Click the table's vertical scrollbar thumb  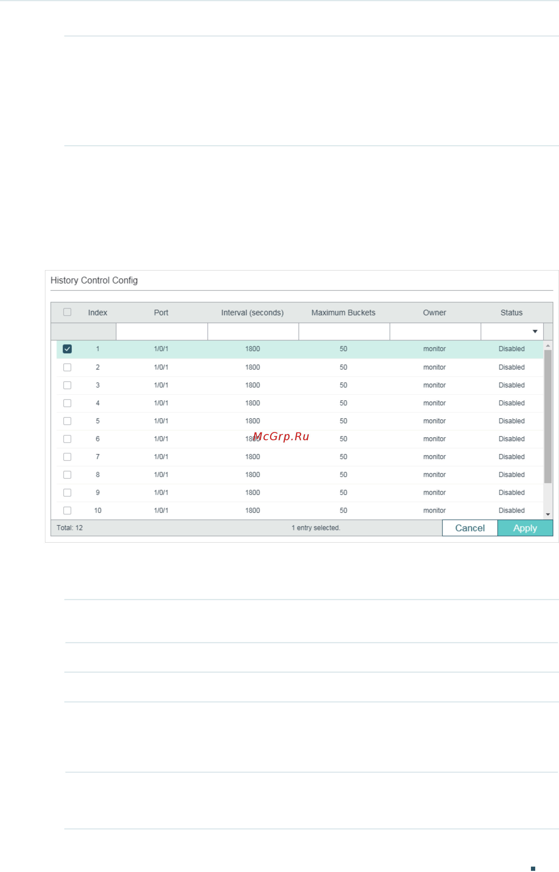tap(548, 416)
